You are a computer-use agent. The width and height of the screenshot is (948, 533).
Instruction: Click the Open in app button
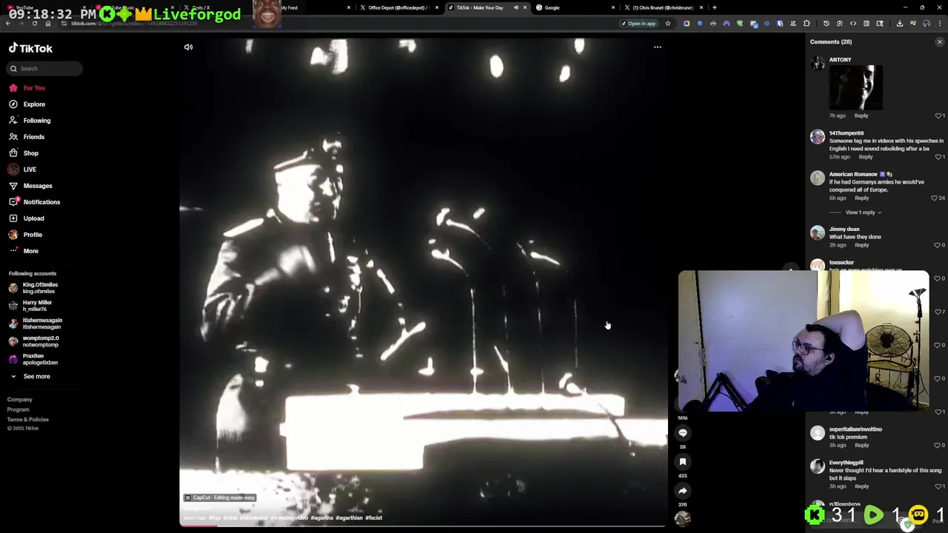[x=638, y=24]
